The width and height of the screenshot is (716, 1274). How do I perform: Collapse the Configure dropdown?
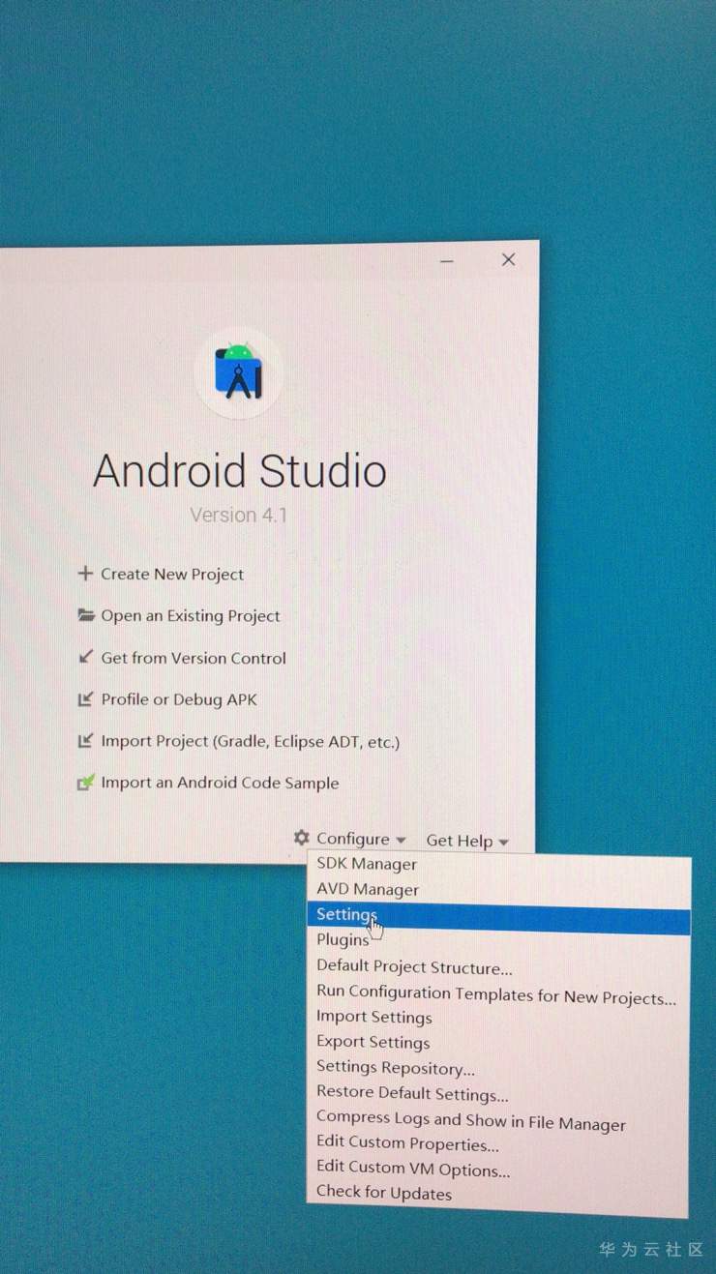[x=361, y=840]
